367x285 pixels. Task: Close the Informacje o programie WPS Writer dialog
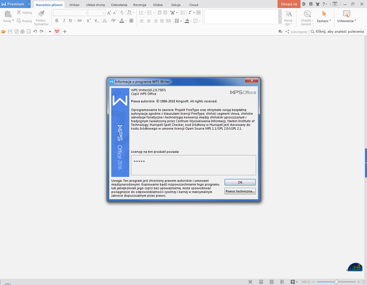point(252,80)
